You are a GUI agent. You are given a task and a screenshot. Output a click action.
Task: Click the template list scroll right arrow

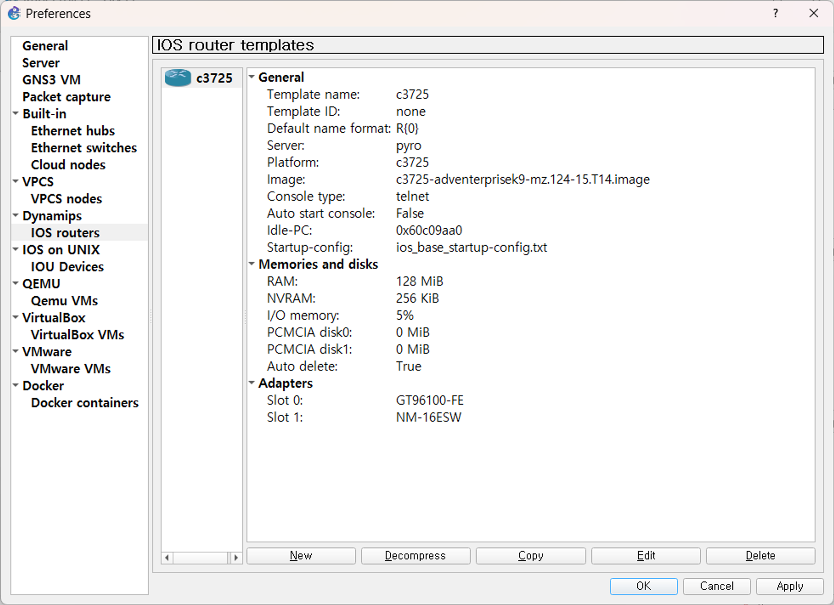[236, 557]
